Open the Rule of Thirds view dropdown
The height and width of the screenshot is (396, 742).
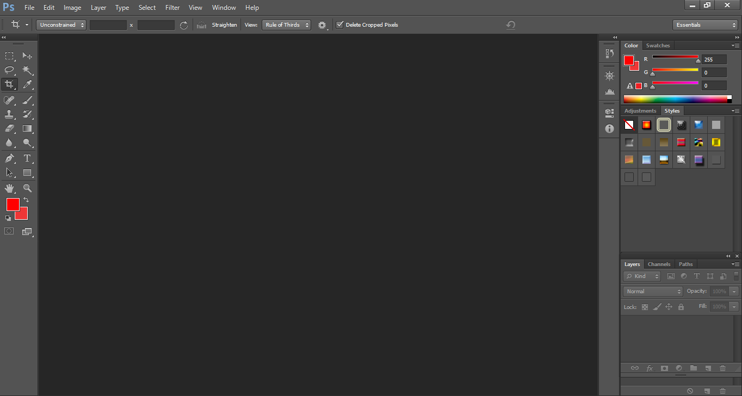coord(286,24)
